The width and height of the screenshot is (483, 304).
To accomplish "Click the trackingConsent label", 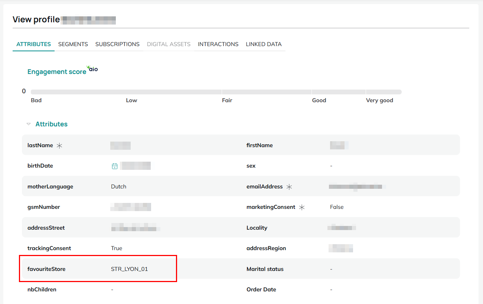I will tap(49, 248).
